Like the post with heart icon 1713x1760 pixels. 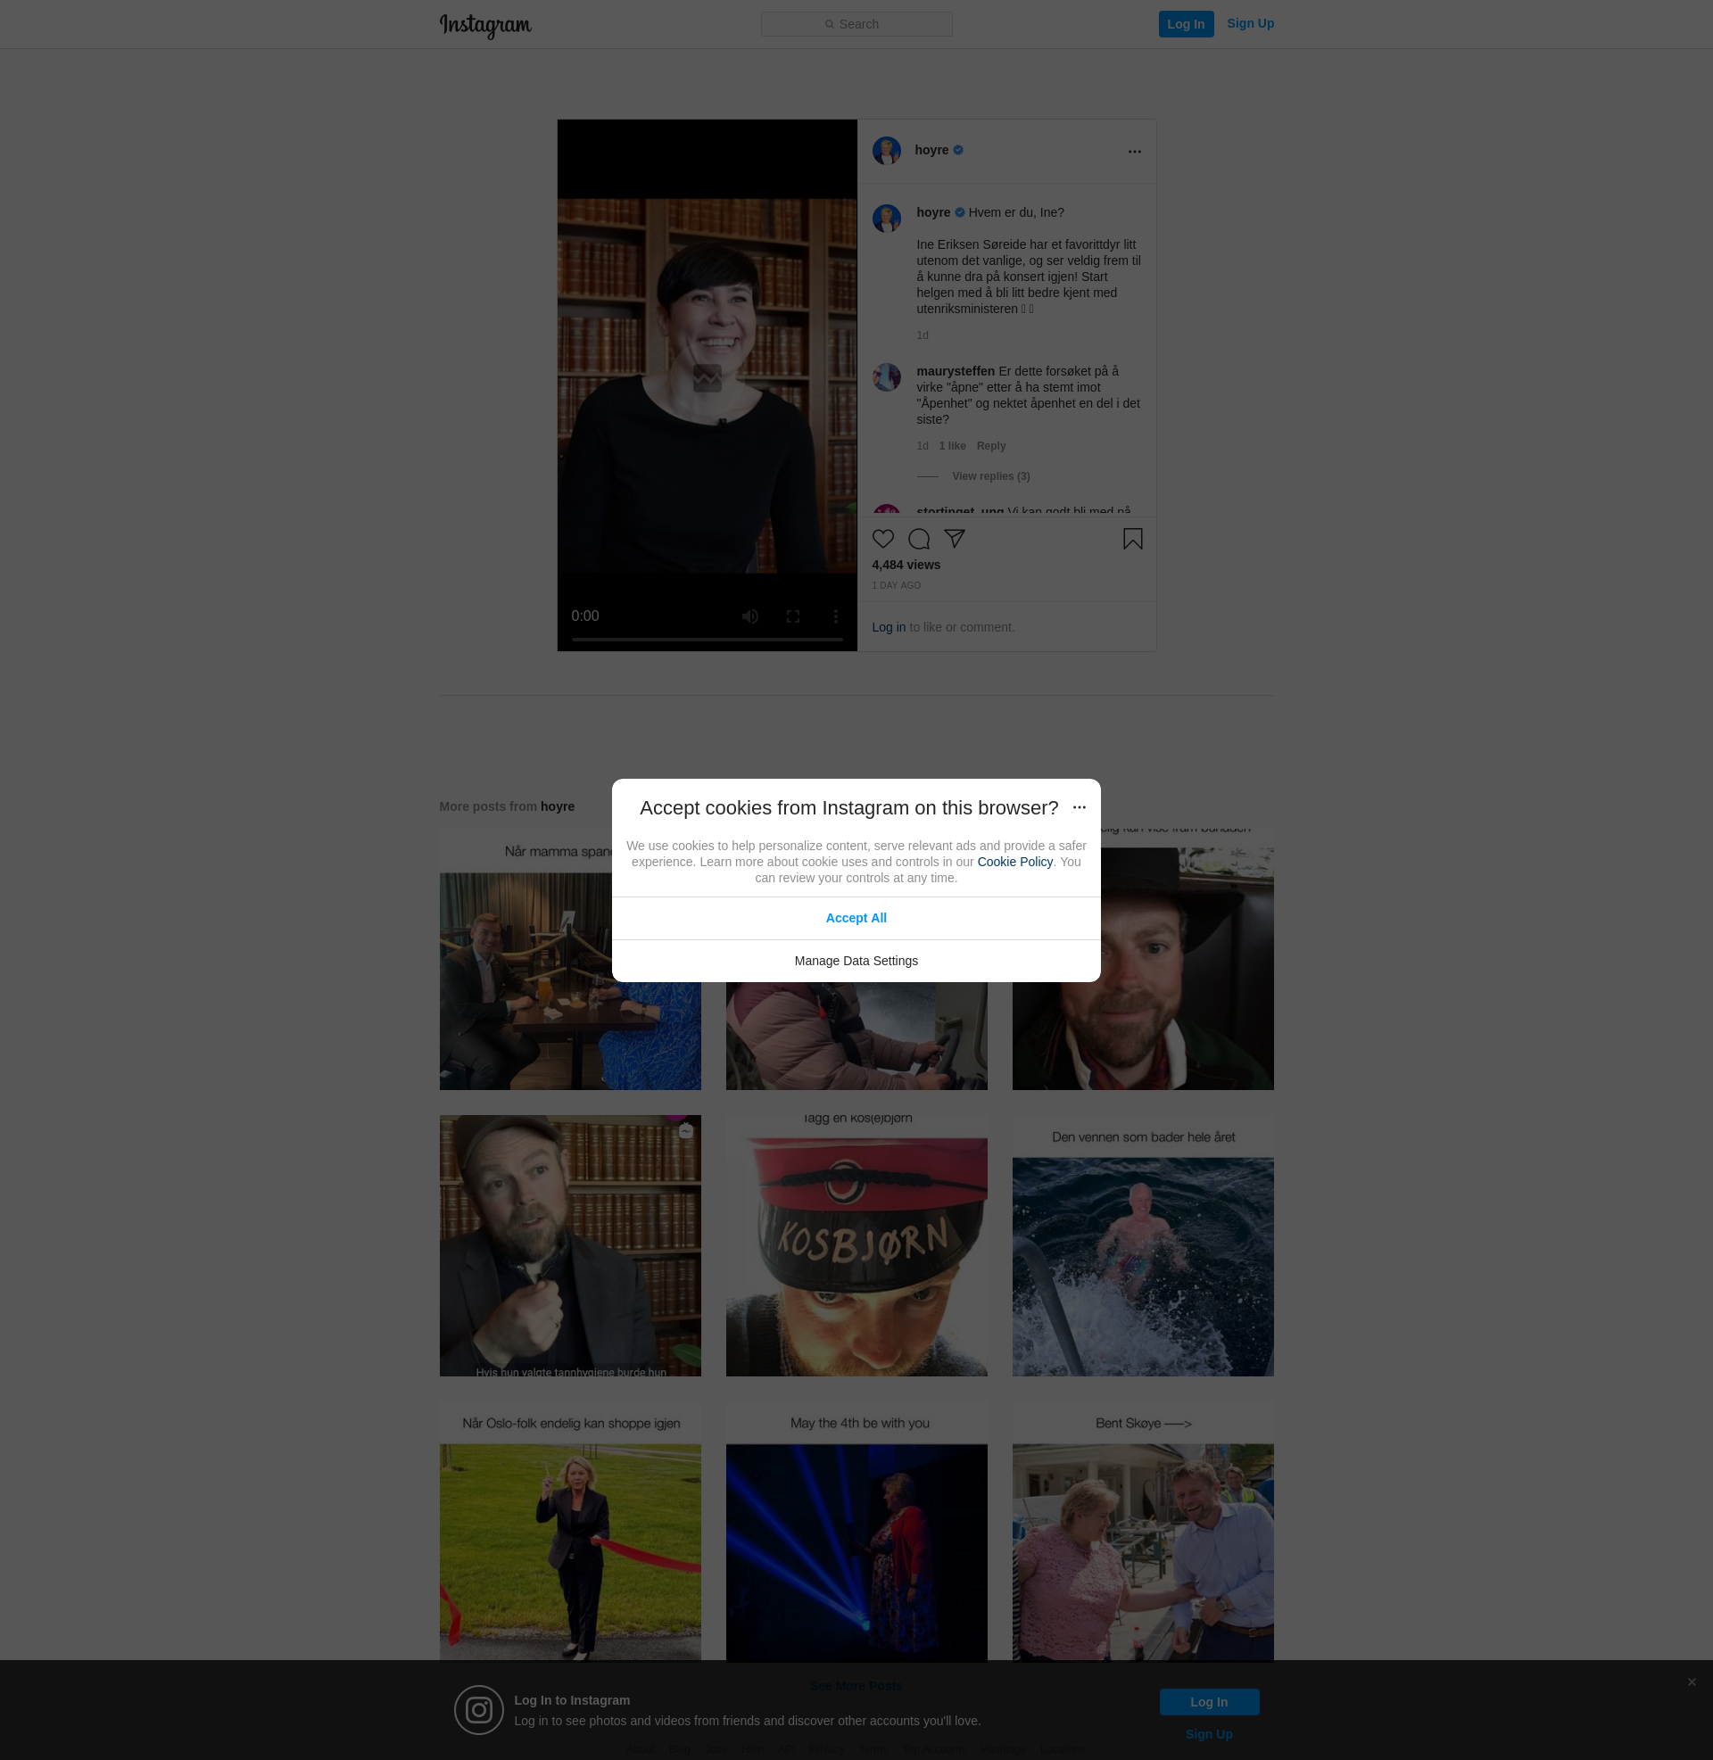pos(882,539)
